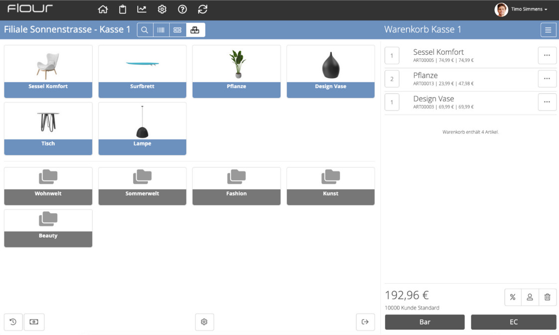Image resolution: width=559 pixels, height=335 pixels.
Task: Go to the home icon in top bar
Action: pos(103,9)
